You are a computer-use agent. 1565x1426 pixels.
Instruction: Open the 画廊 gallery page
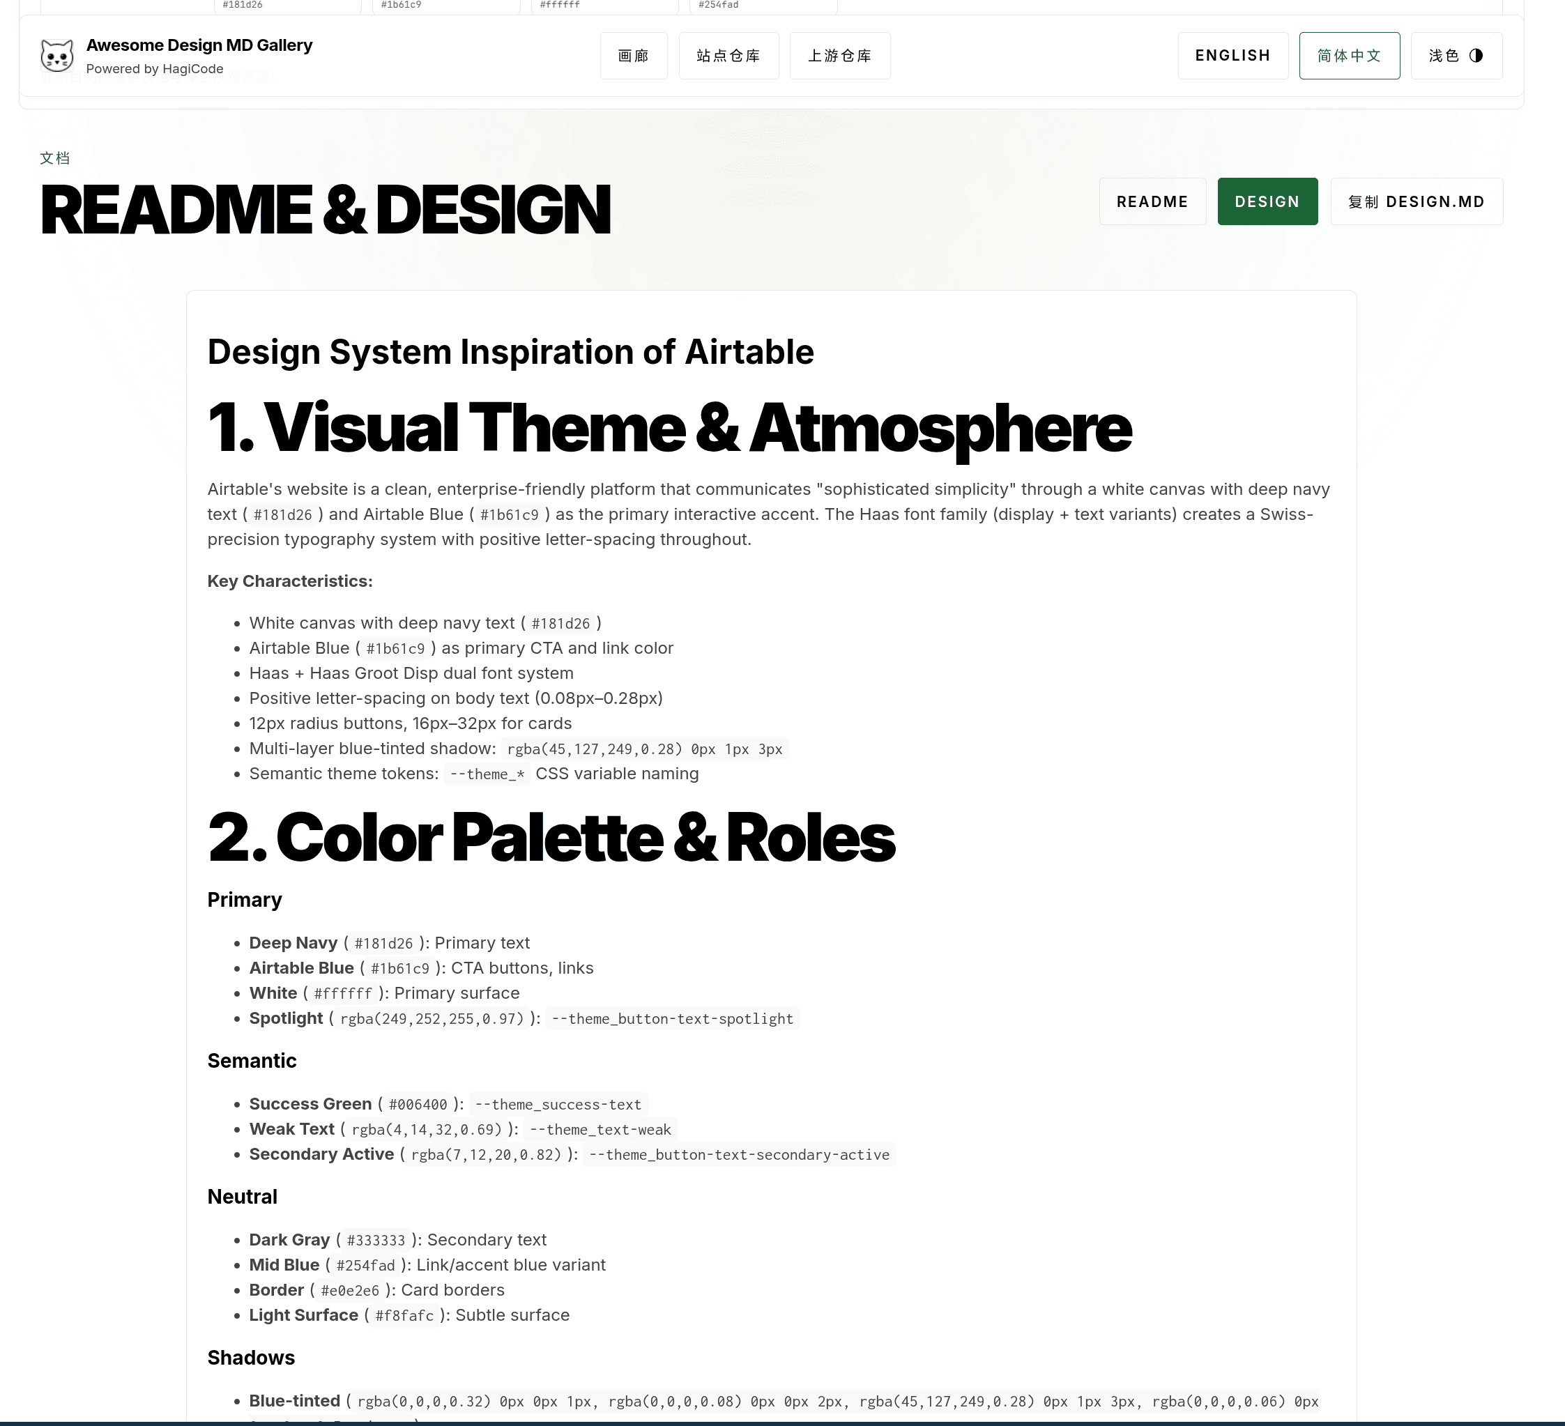pyautogui.click(x=634, y=55)
